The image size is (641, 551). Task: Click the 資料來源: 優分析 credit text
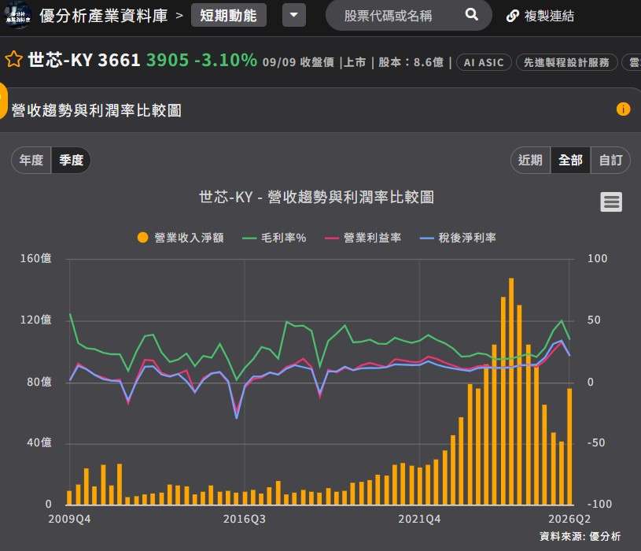[x=580, y=536]
